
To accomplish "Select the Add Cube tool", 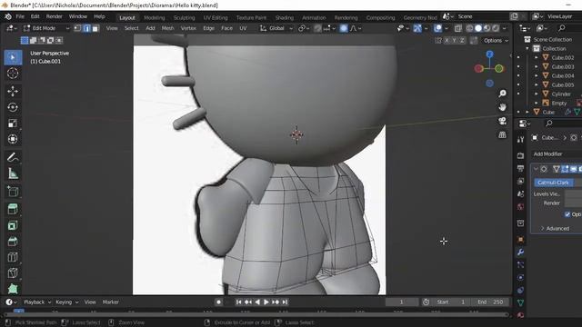I will pyautogui.click(x=13, y=192).
